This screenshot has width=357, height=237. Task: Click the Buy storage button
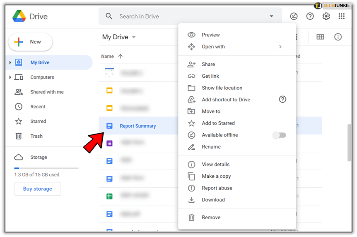pos(38,189)
